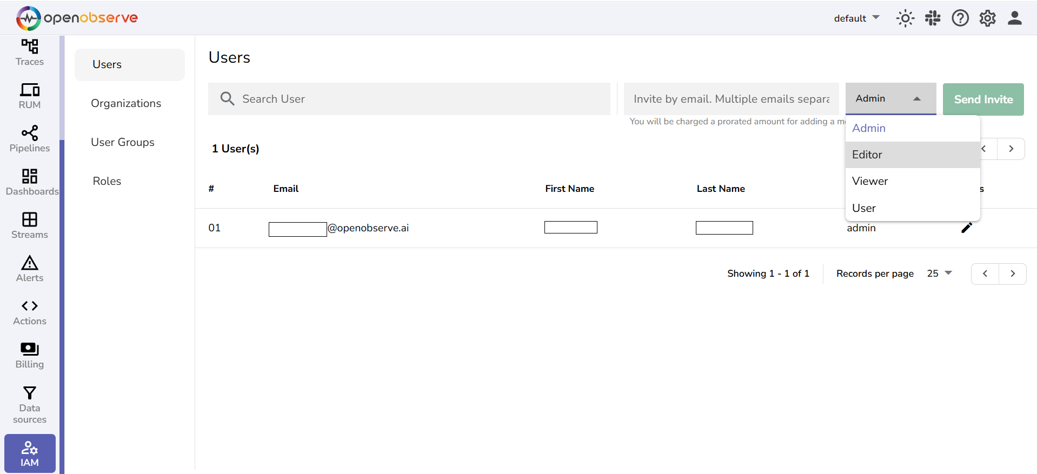Go to Pipelines in the sidebar
This screenshot has width=1037, height=474.
click(x=30, y=139)
